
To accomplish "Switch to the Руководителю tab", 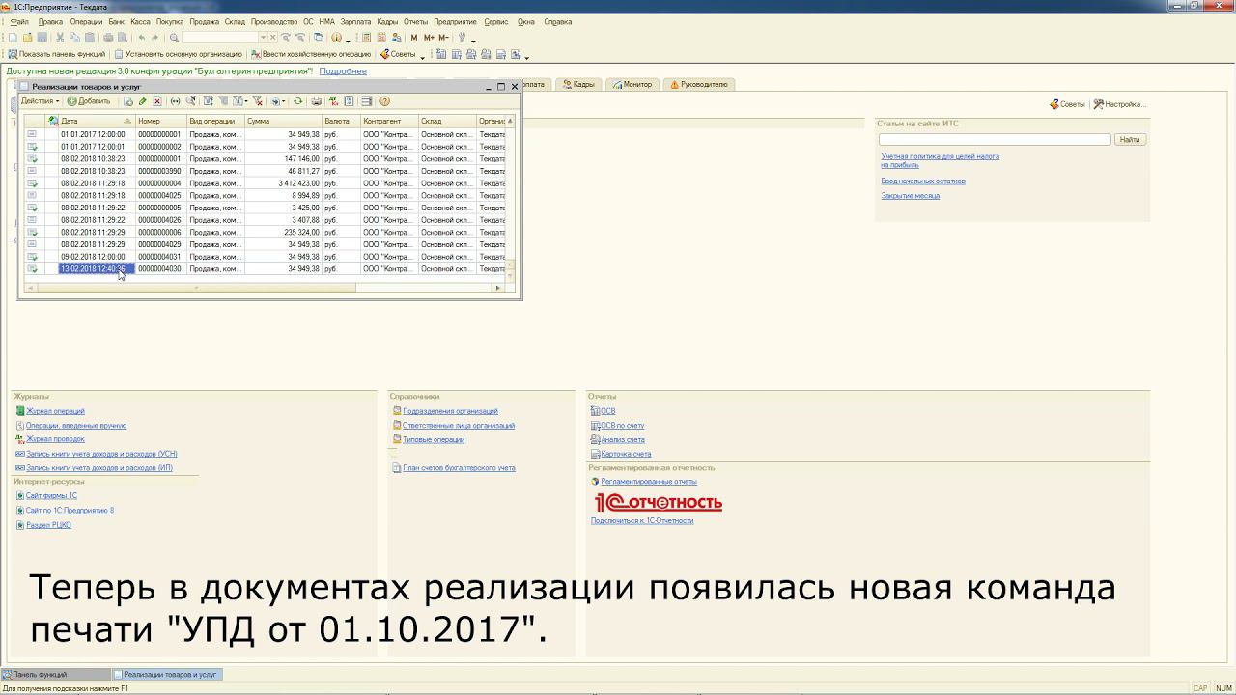I will click(x=699, y=84).
